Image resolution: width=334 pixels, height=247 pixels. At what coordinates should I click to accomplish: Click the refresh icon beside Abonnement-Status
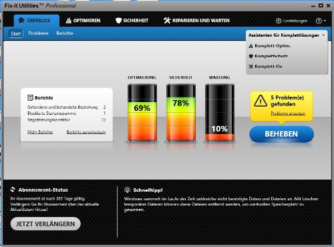tap(13, 190)
